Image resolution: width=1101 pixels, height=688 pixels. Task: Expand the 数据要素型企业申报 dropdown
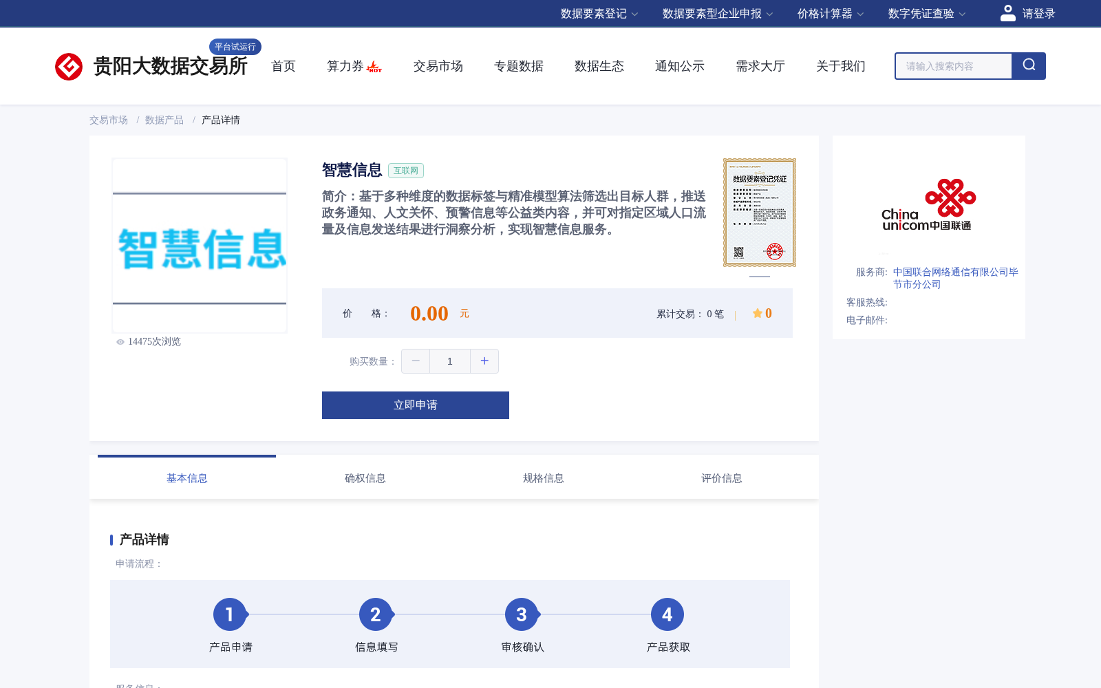click(x=718, y=14)
